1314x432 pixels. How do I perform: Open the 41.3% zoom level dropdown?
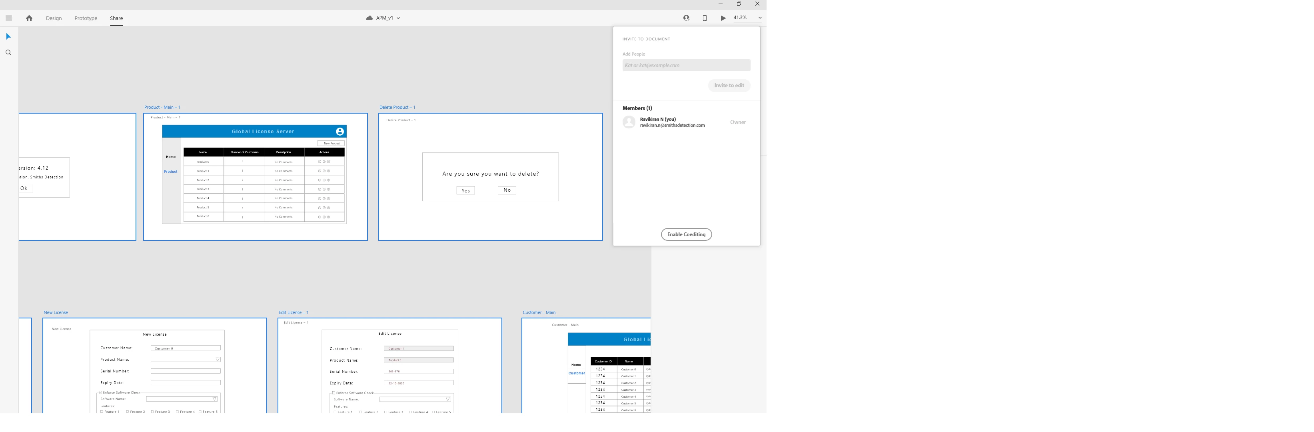pyautogui.click(x=759, y=18)
